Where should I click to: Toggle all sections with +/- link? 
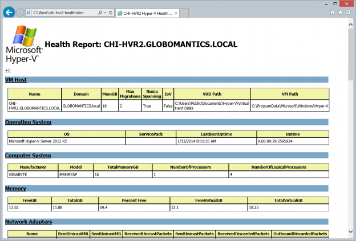point(8,70)
